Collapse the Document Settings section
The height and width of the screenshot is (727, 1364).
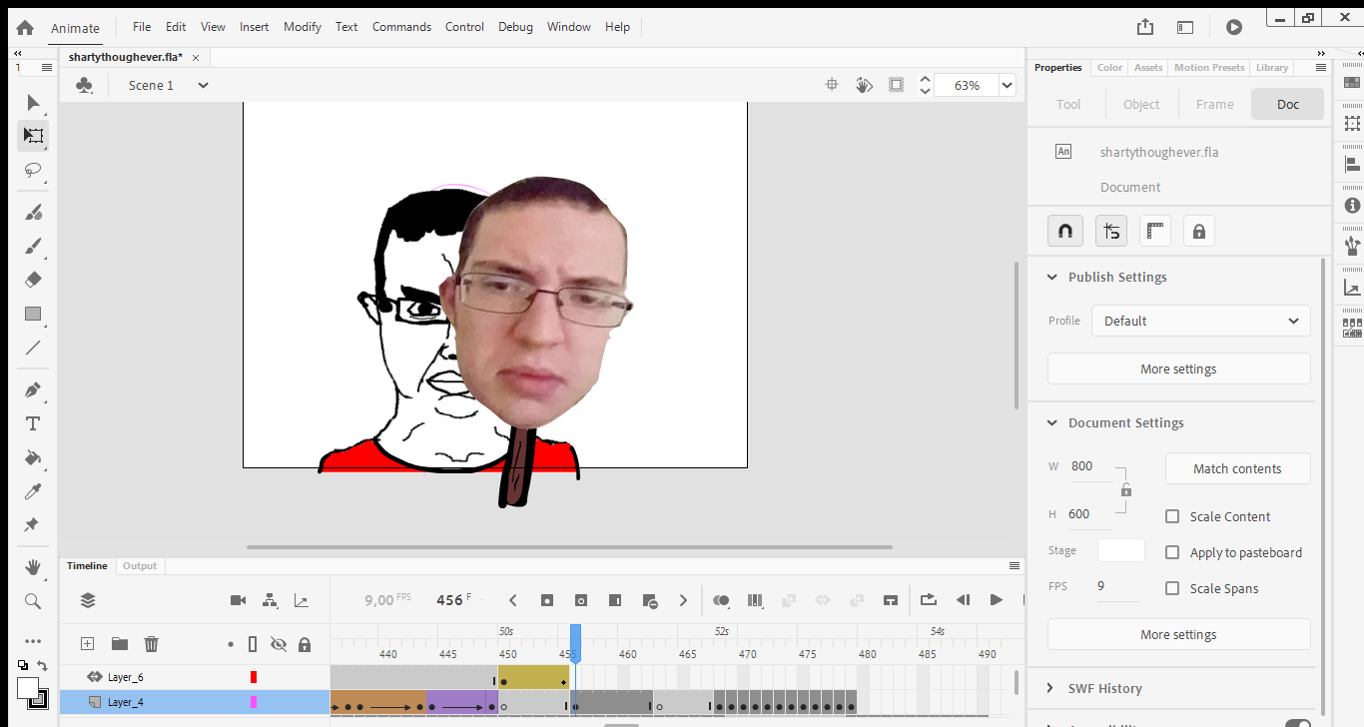click(1051, 422)
